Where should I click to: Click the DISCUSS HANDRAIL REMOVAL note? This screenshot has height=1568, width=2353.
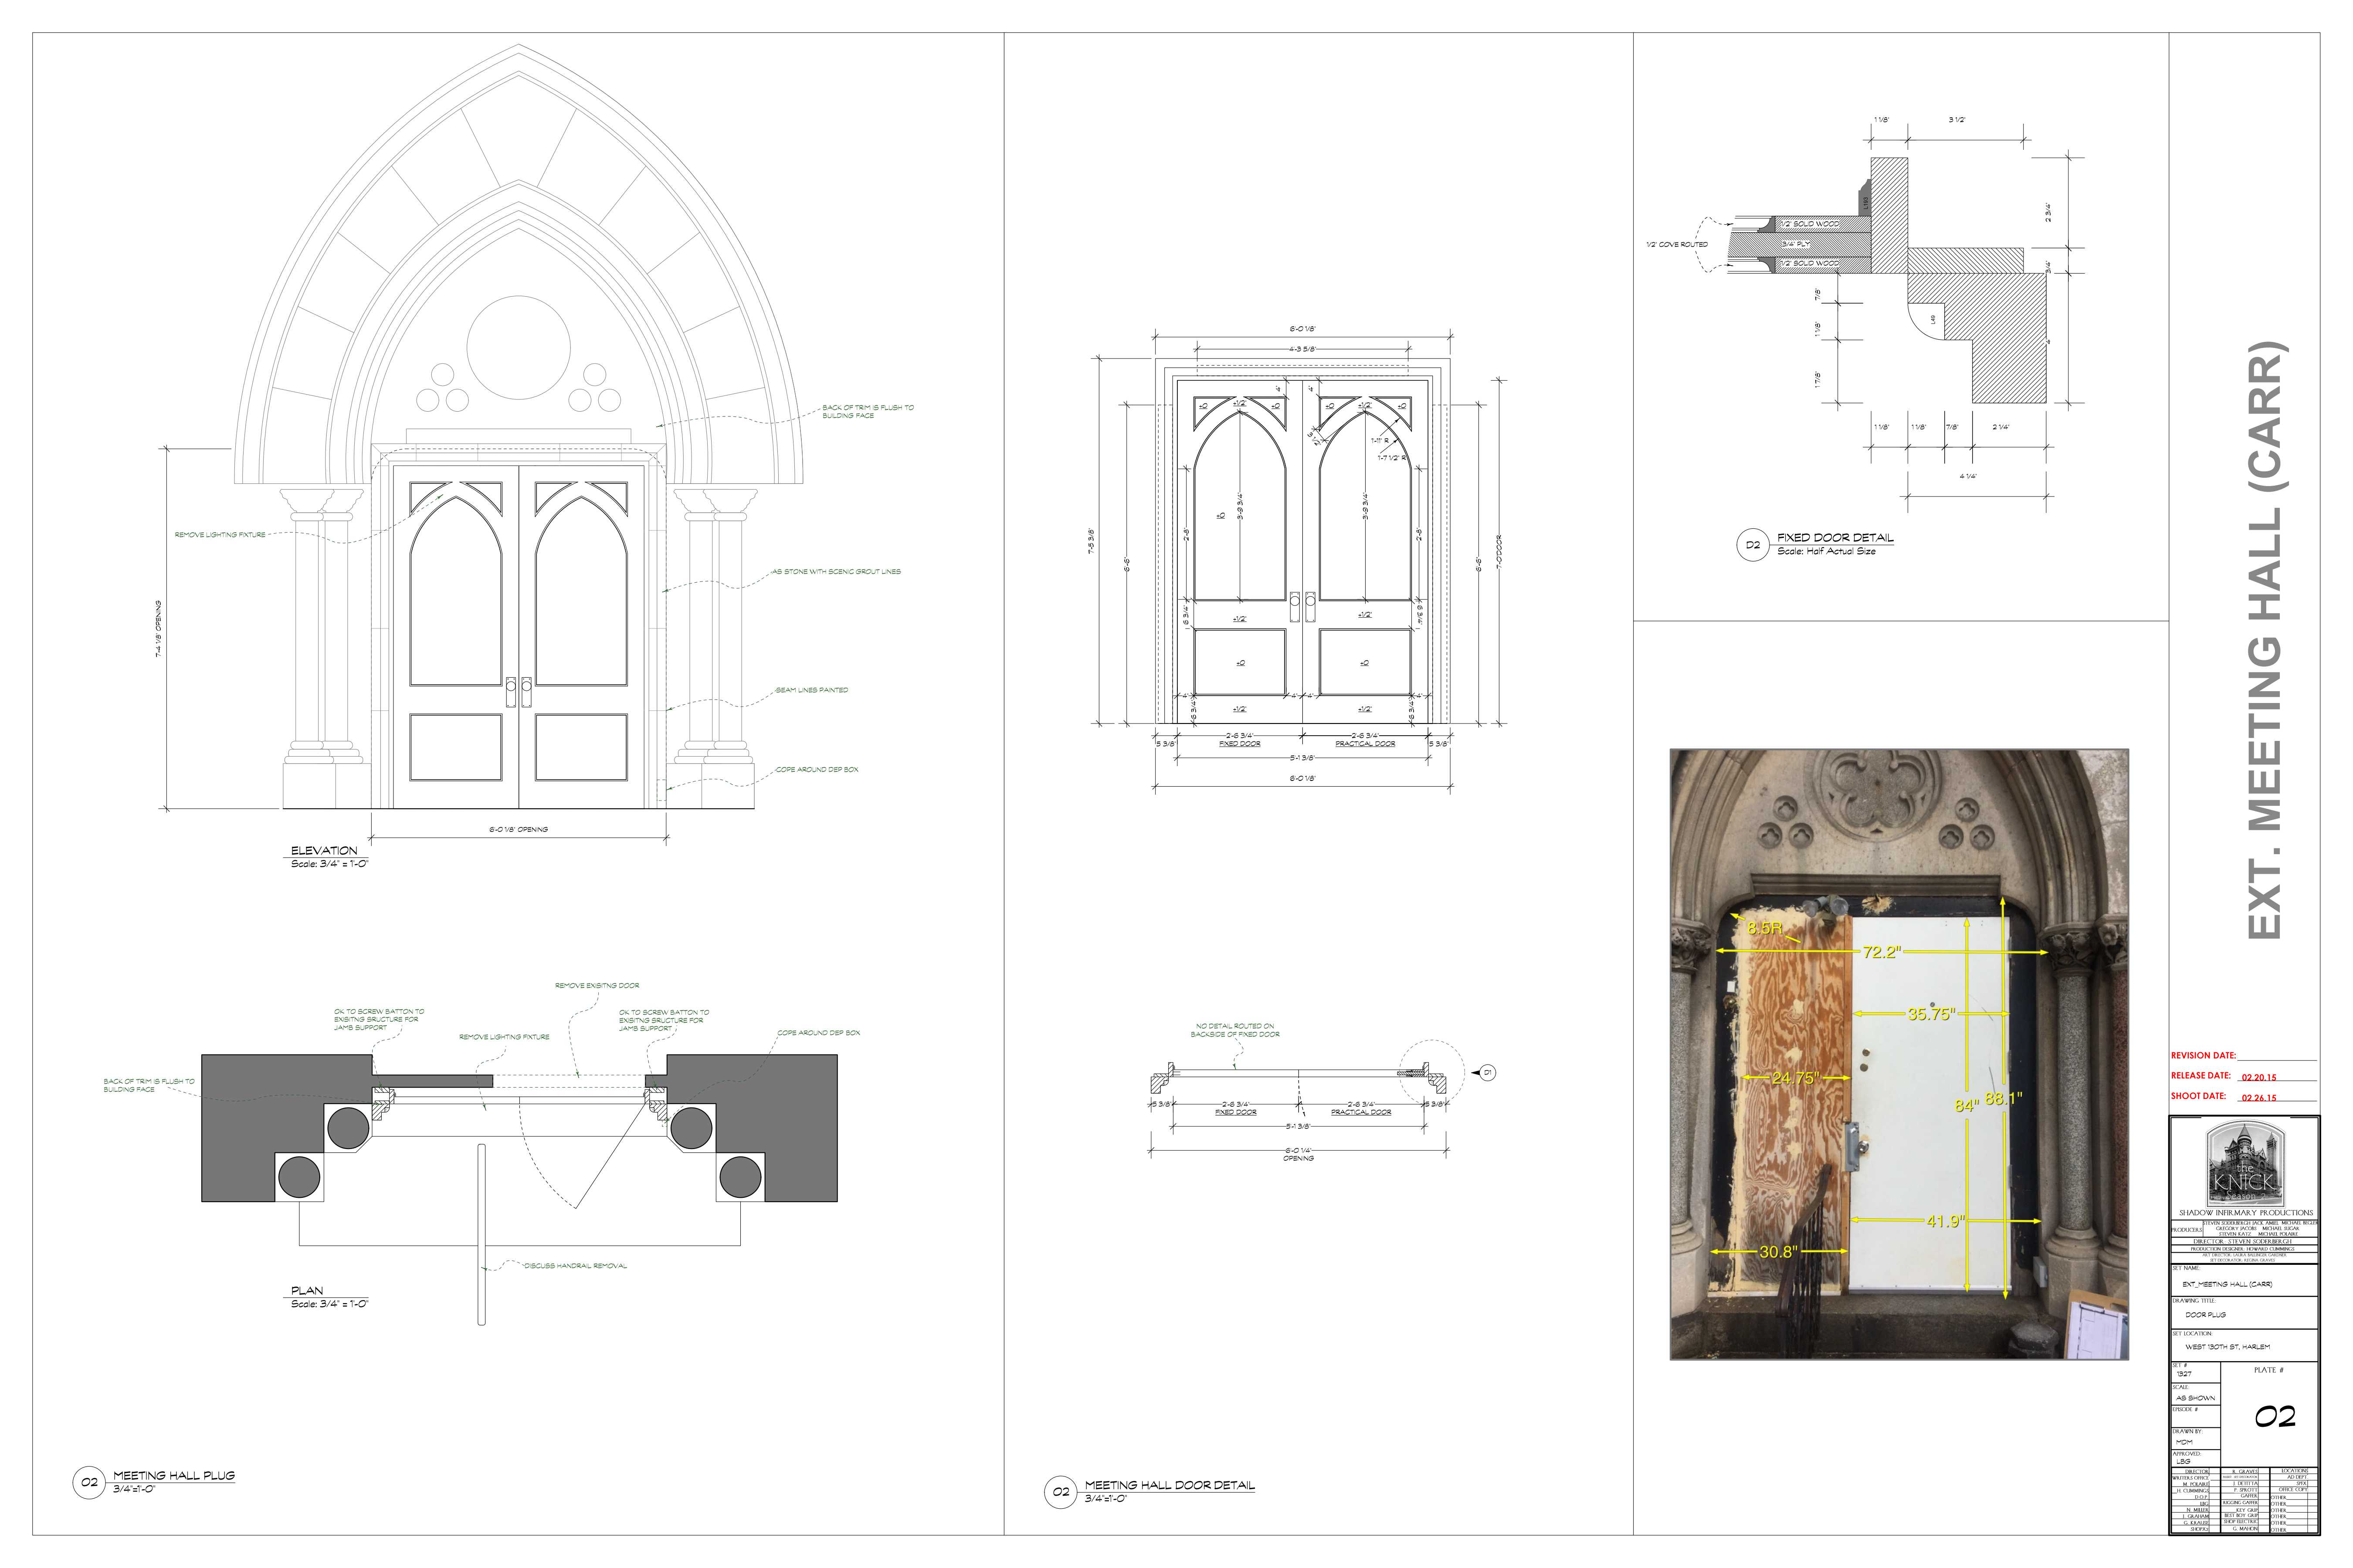point(576,1266)
